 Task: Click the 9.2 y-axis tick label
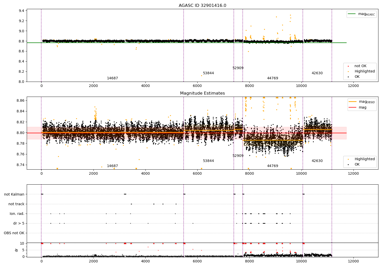pos(22,21)
